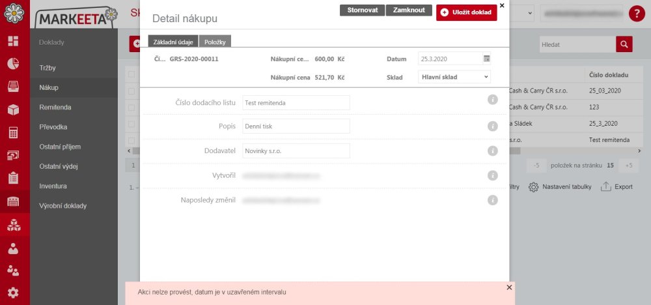Click the table scrollbar left arrow
This screenshot has height=305, width=651.
129,151
